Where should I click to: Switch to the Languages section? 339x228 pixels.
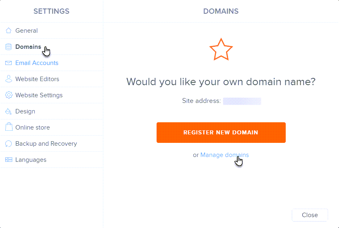31,160
